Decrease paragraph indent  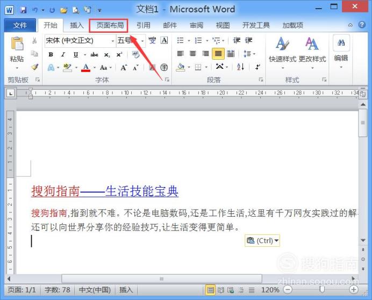pos(237,40)
